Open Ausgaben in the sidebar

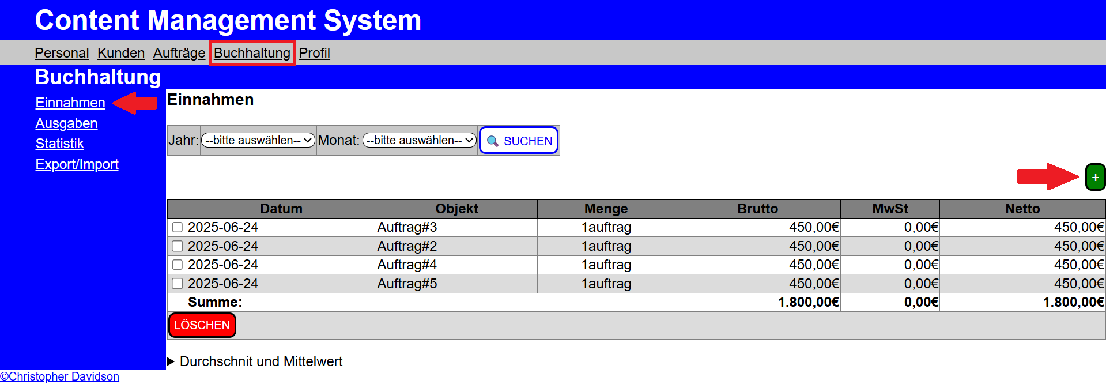[66, 123]
